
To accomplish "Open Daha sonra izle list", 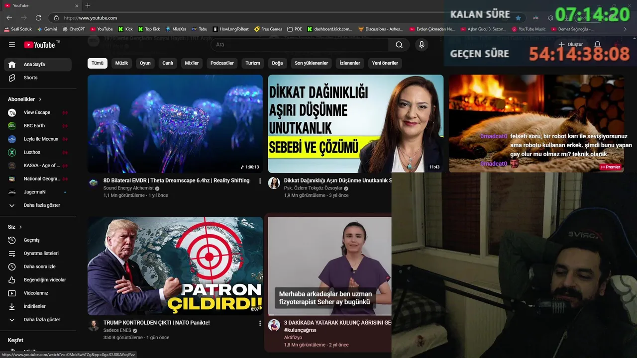I will click(x=38, y=267).
